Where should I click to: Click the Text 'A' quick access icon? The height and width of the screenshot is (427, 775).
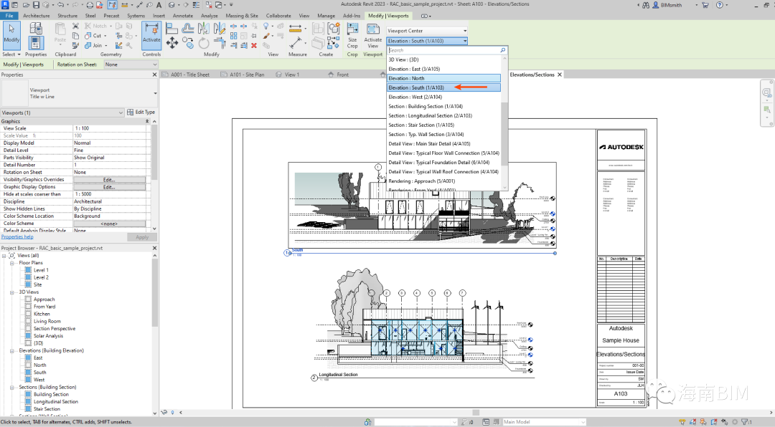point(159,5)
